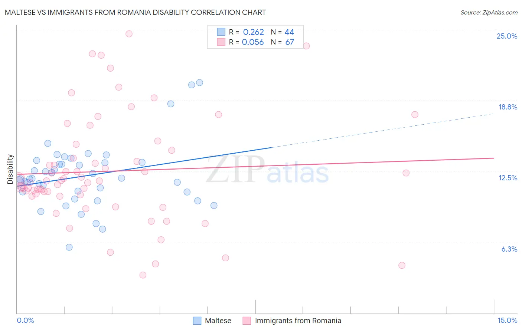Screen dimensions: 522x331
Task: Click the blue swatch beside R = 0.262
Action: [x=221, y=32]
